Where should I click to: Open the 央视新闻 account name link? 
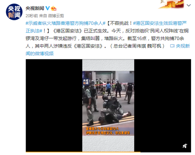35,8
